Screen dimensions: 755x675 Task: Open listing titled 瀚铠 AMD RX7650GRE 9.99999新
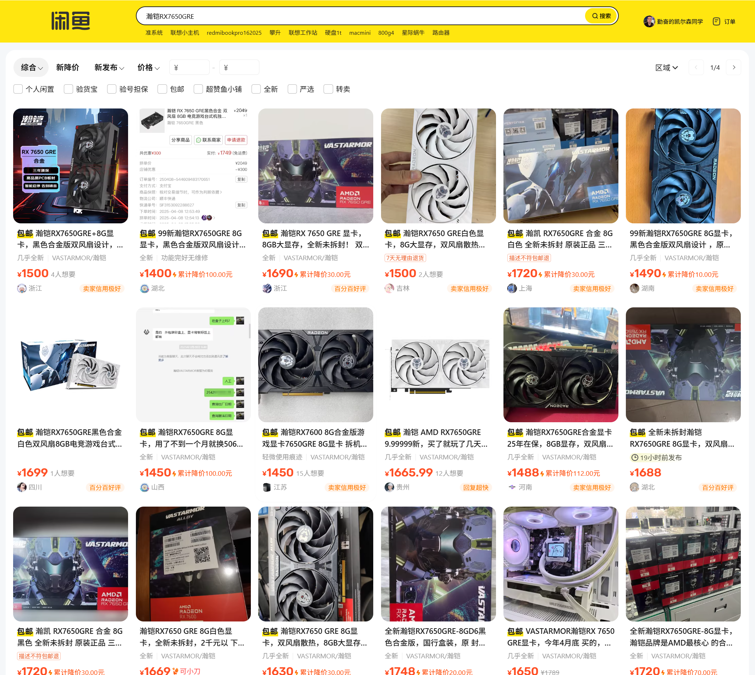(x=436, y=438)
